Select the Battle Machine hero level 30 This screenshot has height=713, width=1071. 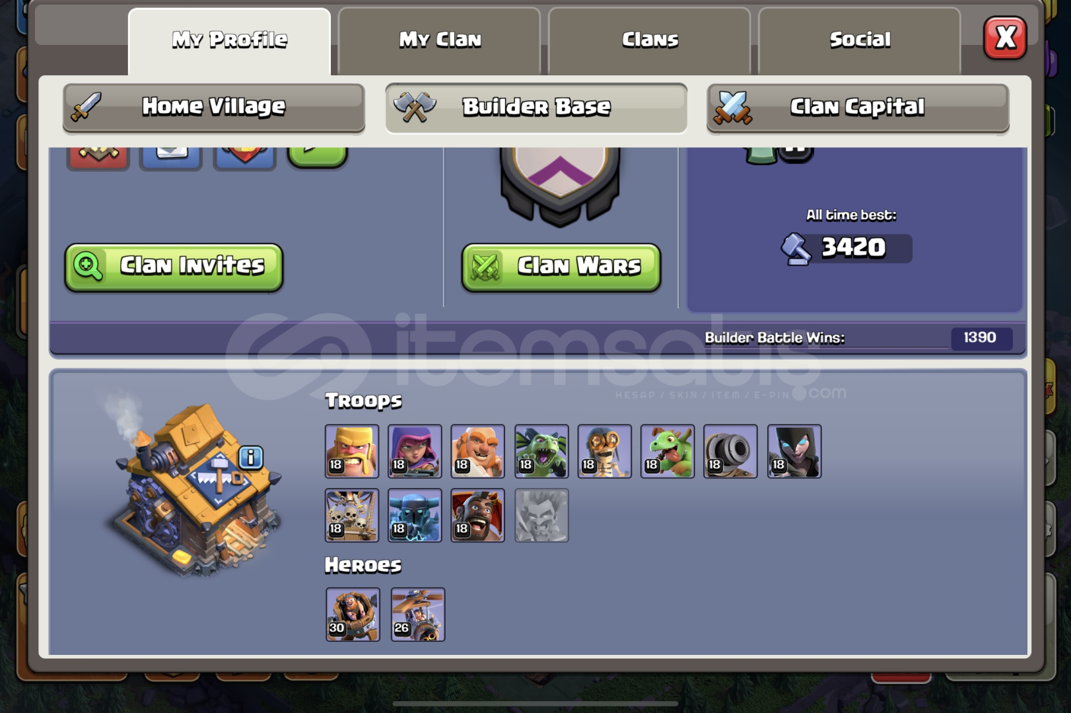point(353,614)
